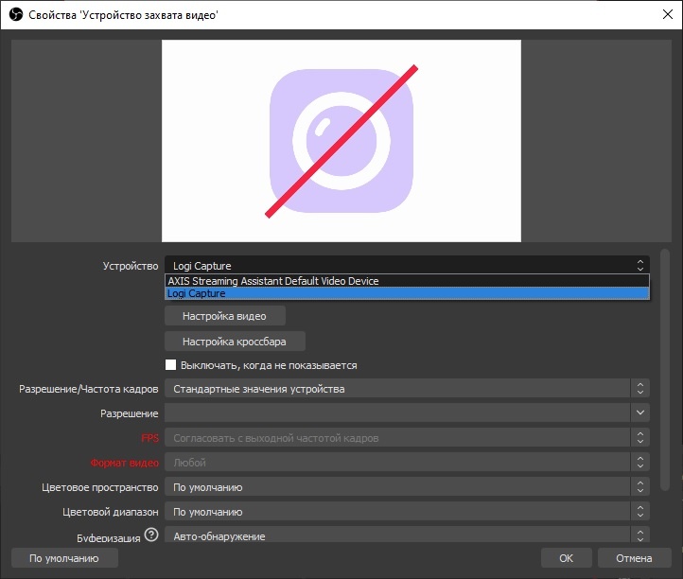Click the OBS logo in title bar
Viewport: 683px width, 579px height.
pyautogui.click(x=16, y=15)
